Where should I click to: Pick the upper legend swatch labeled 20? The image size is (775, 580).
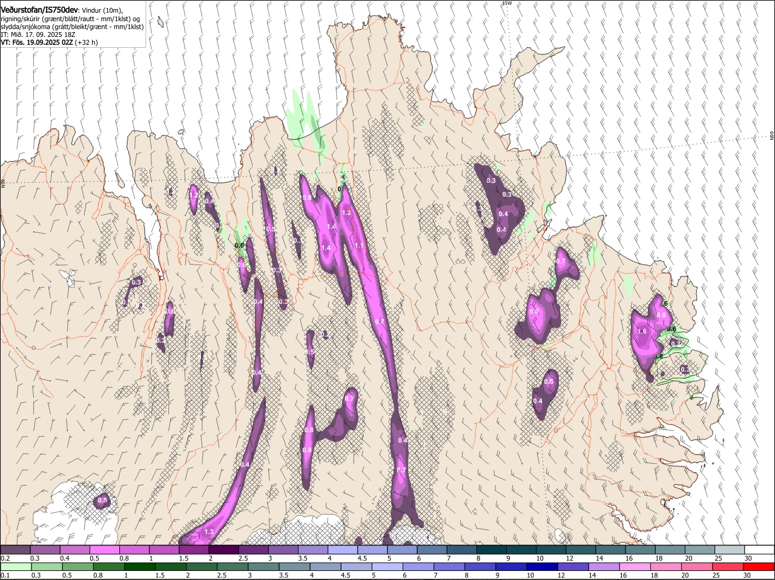[x=700, y=549]
